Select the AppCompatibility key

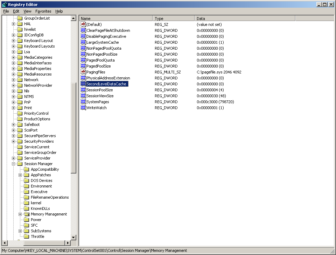45,169
